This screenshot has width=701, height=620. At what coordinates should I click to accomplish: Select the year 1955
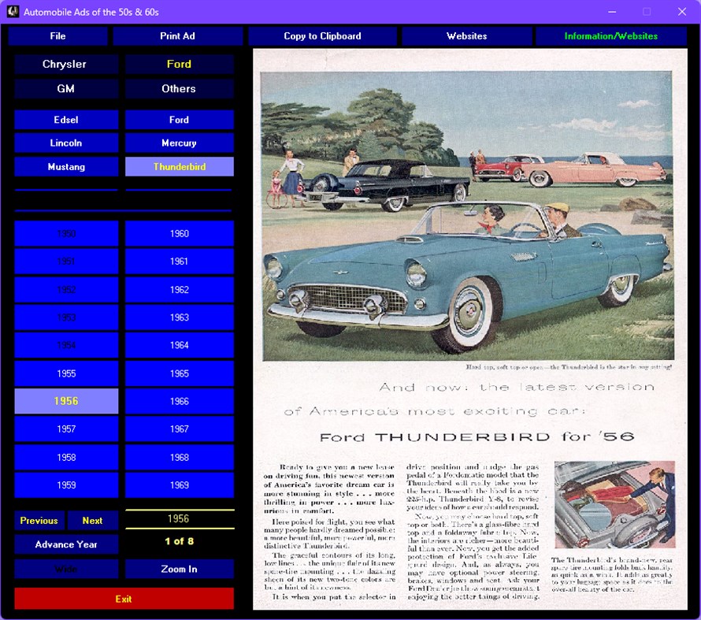pyautogui.click(x=65, y=373)
